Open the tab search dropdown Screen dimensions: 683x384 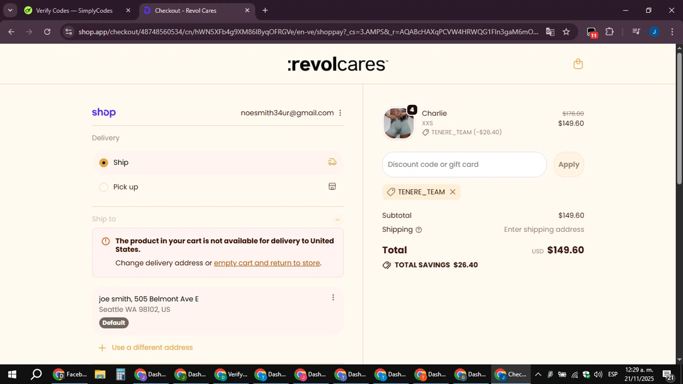(x=10, y=10)
